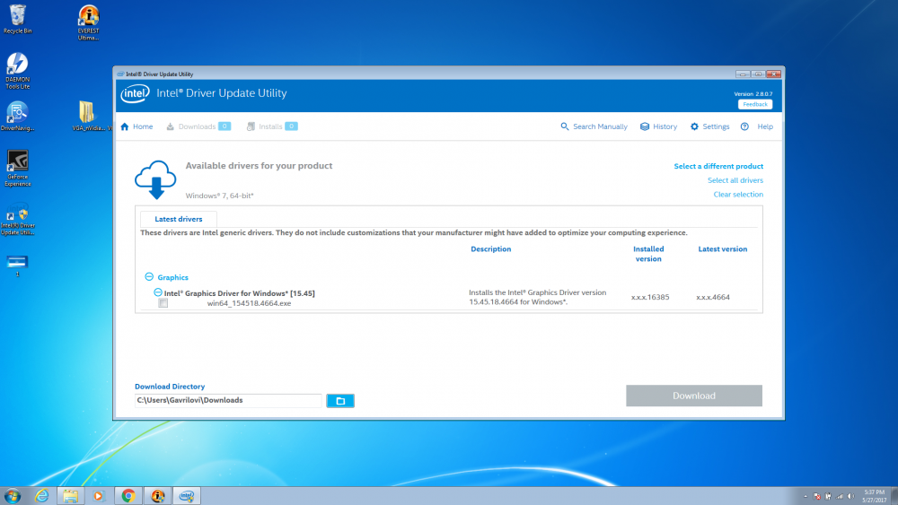Image resolution: width=898 pixels, height=505 pixels.
Task: Click the magnifier search icon
Action: (565, 126)
